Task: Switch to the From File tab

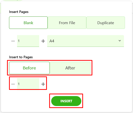Action: 67,23
